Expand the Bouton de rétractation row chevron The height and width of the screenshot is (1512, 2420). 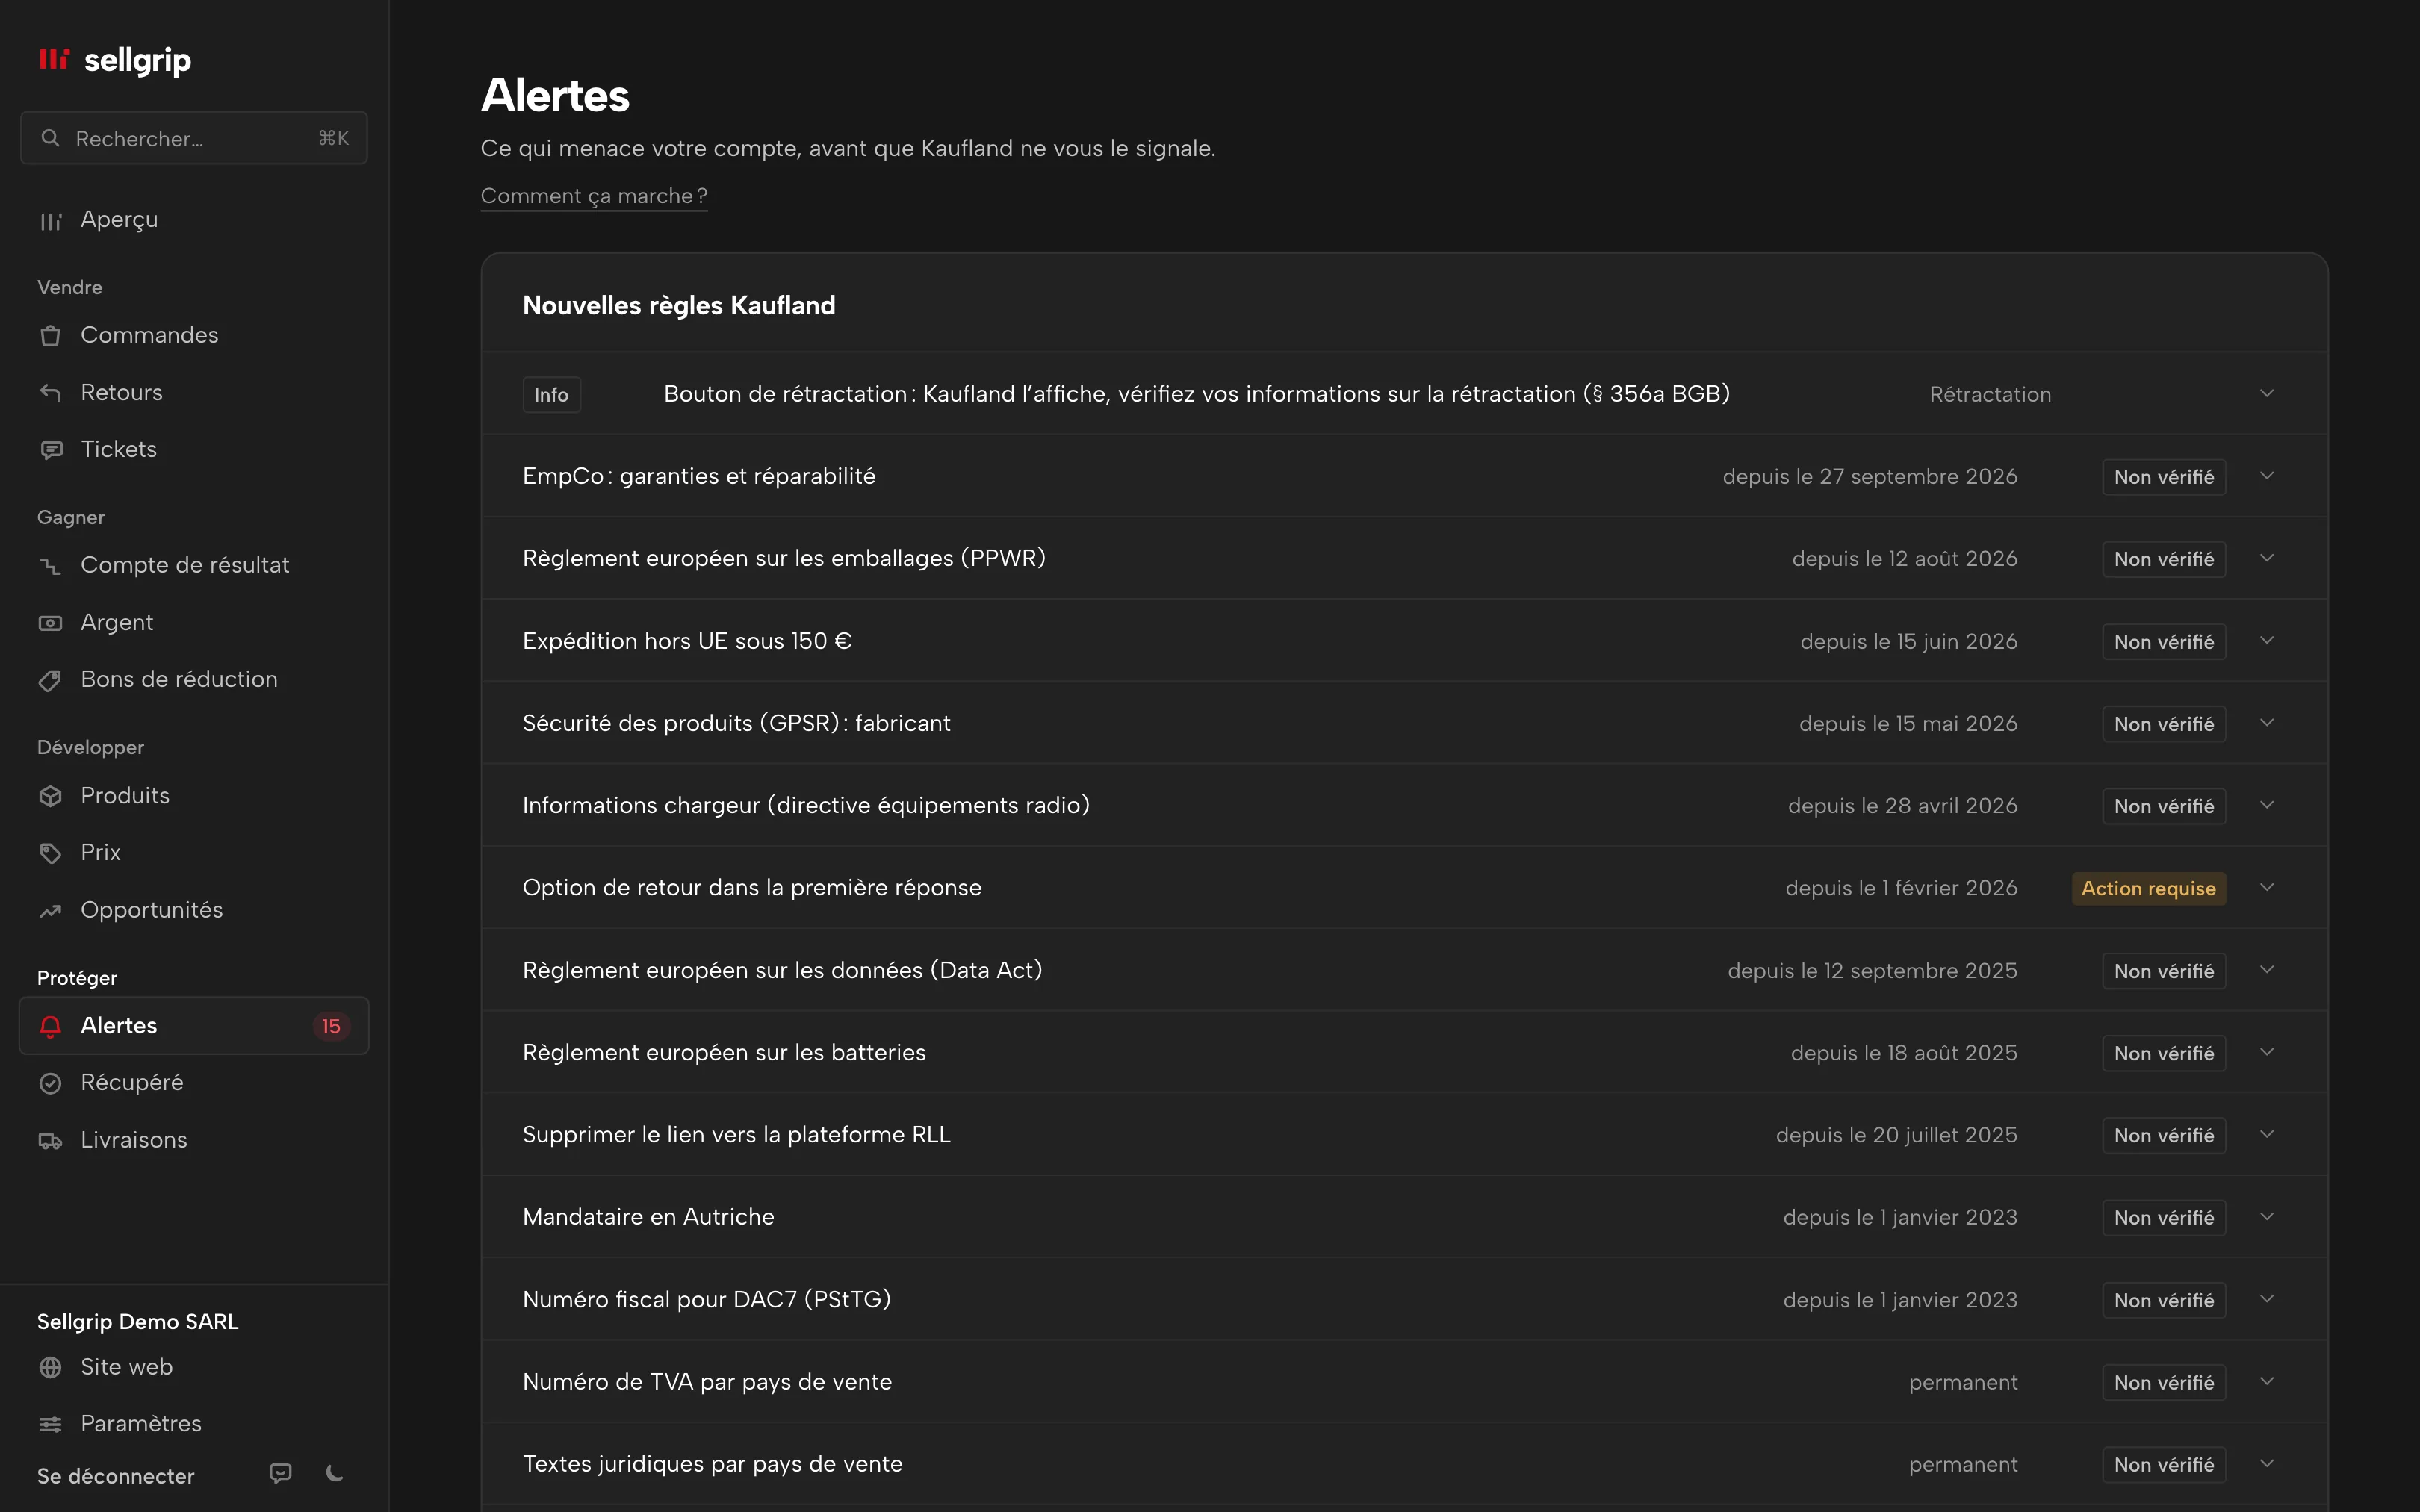[2267, 393]
